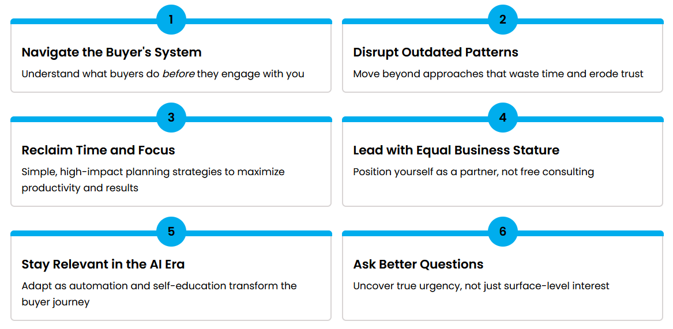Click the Ask Better Questions heading

click(x=418, y=264)
